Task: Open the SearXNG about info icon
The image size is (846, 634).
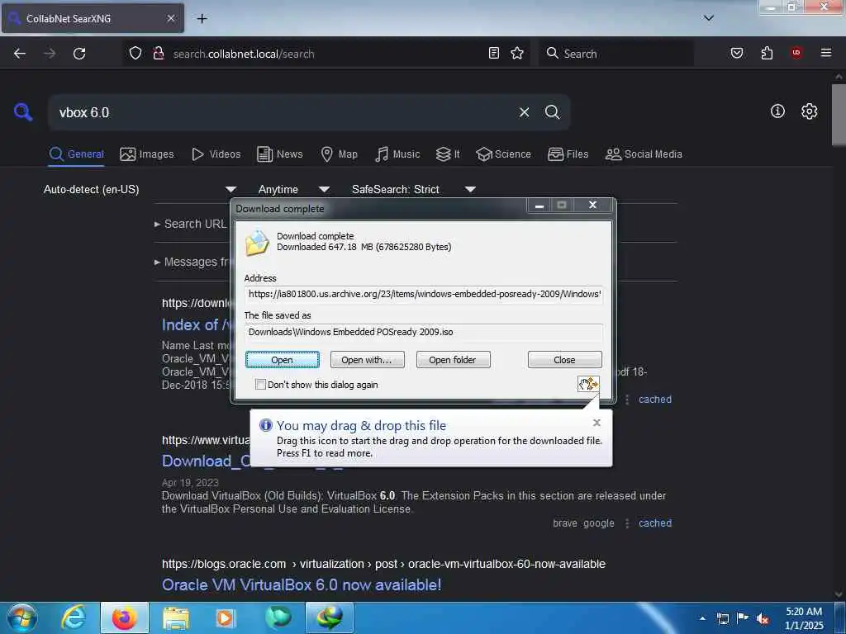Action: click(777, 111)
